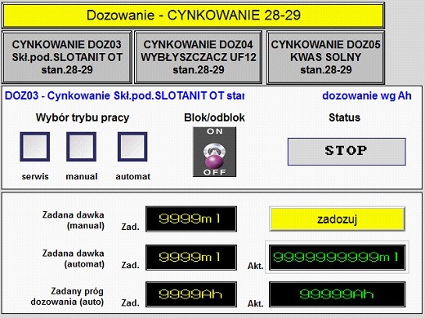This screenshot has width=425, height=318.
Task: Edit the automat dose Zad. value field
Action: [x=191, y=258]
